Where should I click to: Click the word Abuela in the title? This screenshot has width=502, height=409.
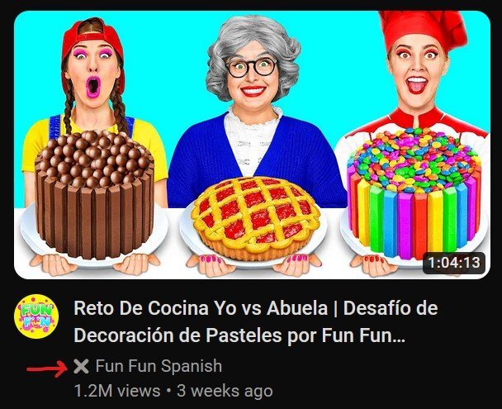pyautogui.click(x=297, y=308)
